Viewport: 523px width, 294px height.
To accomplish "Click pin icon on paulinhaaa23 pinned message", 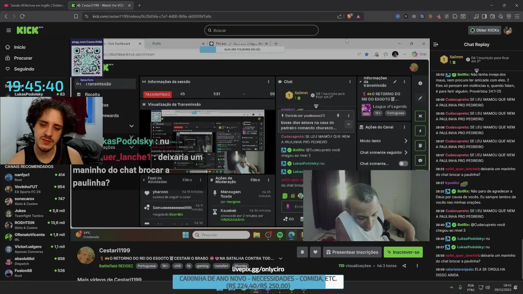I will click(x=338, y=116).
